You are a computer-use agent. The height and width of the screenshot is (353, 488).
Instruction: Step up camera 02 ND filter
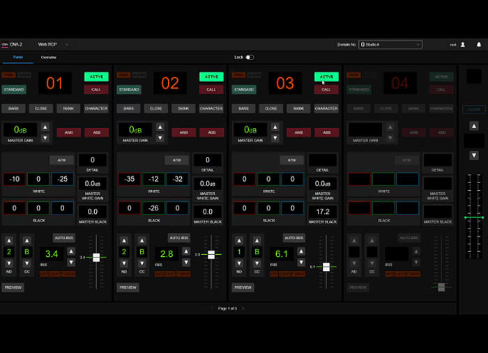124,240
